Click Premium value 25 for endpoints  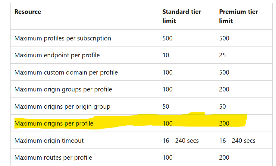pos(223,55)
